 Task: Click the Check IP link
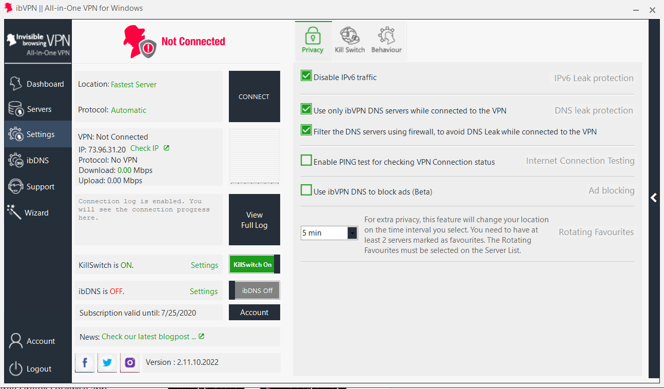tap(144, 148)
